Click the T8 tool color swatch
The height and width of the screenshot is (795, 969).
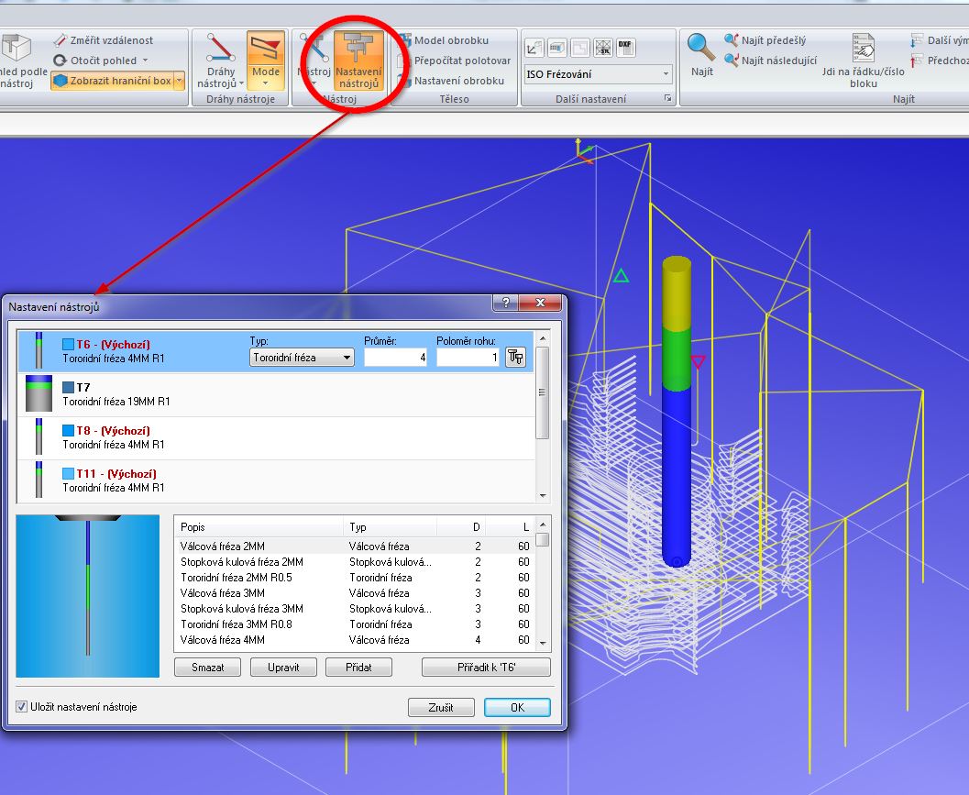[x=69, y=431]
